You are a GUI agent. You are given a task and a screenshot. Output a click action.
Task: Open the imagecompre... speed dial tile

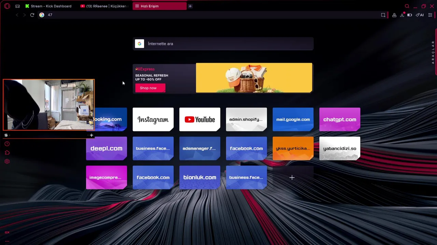click(x=107, y=177)
